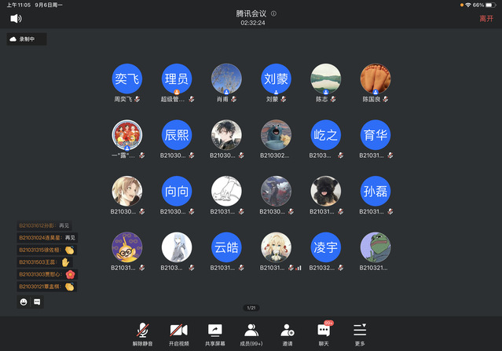502x351 pixels.
Task: Leave the meeting with 离开
Action: pyautogui.click(x=486, y=18)
